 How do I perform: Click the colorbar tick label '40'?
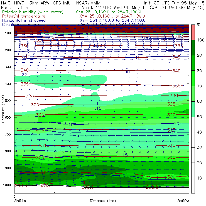point(199,132)
